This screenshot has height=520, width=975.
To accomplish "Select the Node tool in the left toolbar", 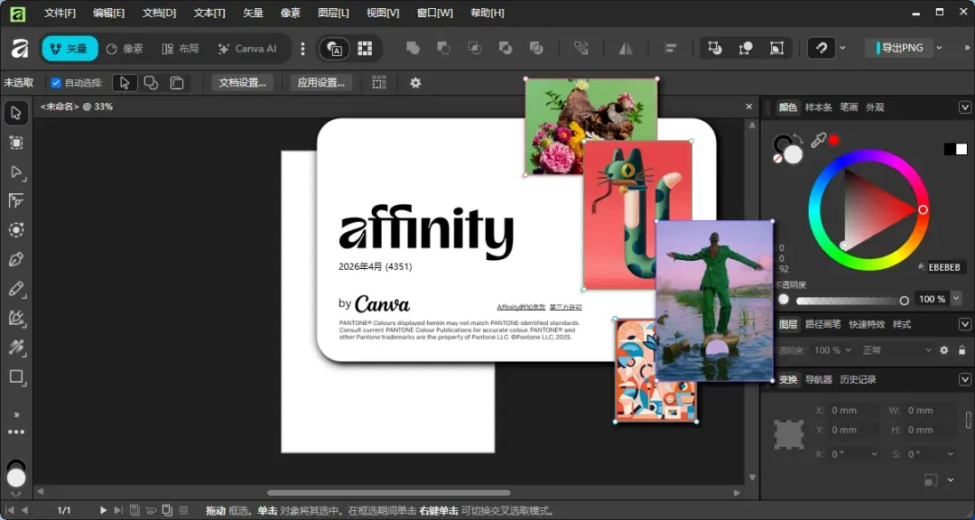I will click(x=16, y=172).
